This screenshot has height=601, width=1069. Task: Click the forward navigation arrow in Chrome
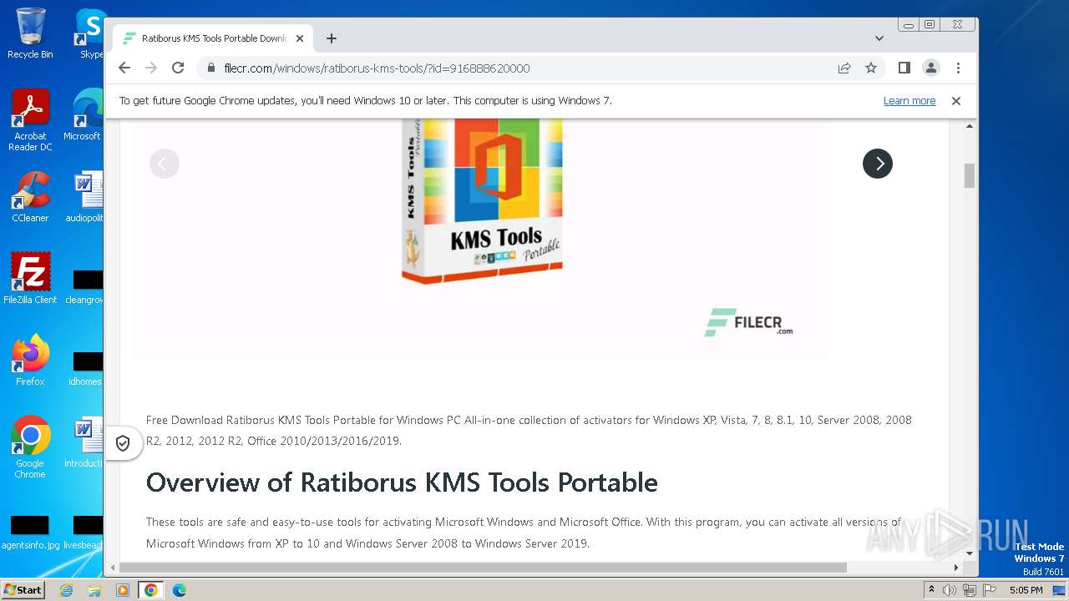[151, 68]
